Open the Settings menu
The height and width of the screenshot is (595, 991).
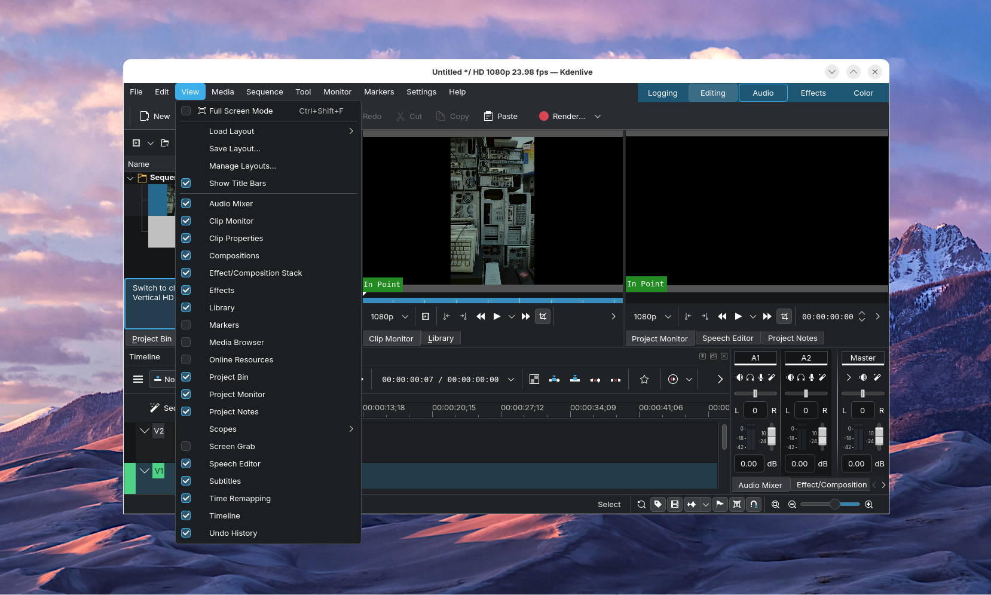(421, 91)
